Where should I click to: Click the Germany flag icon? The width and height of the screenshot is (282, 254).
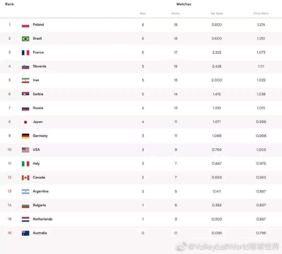pyautogui.click(x=26, y=136)
